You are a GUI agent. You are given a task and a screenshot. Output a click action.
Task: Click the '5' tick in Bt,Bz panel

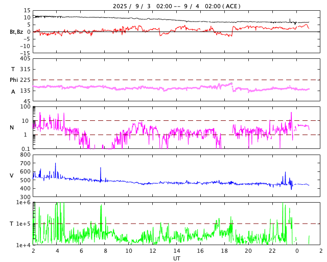(29, 25)
